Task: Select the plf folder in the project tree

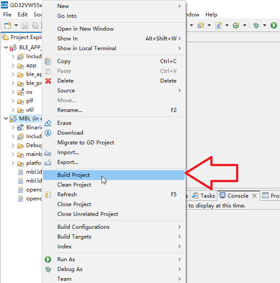Action: [29, 101]
